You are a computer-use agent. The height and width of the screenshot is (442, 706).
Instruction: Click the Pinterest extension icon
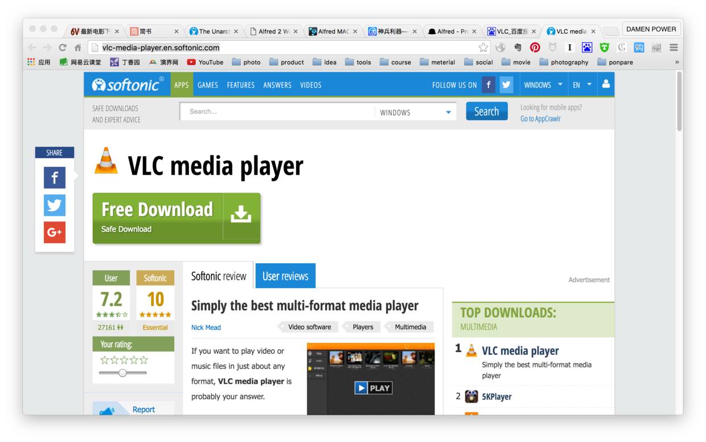[535, 47]
